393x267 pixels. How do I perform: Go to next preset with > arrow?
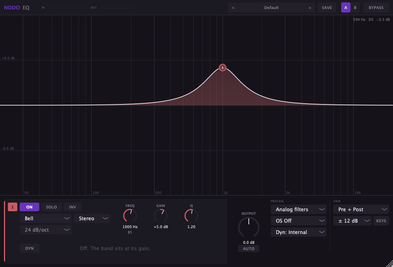click(x=310, y=7)
